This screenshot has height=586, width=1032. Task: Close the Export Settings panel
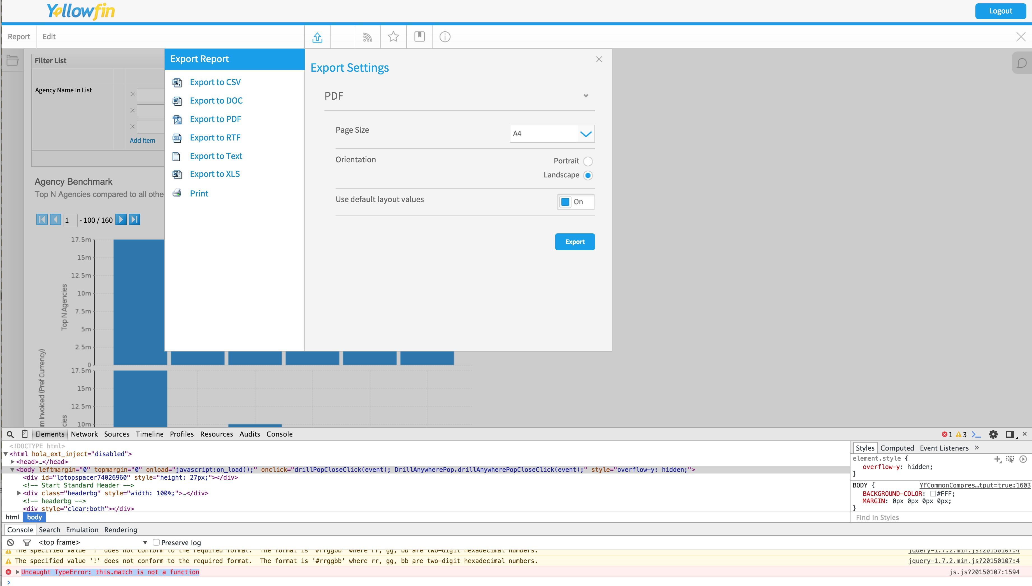pyautogui.click(x=599, y=60)
